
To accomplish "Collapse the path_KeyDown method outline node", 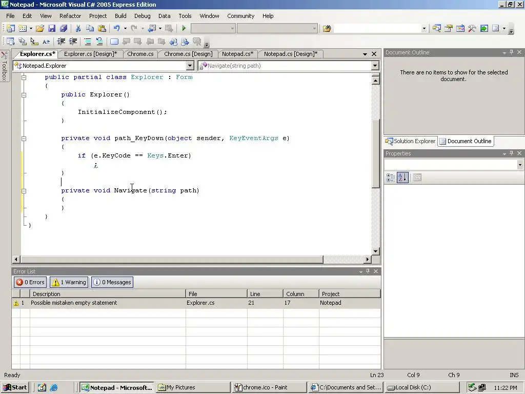I will 24,139.
